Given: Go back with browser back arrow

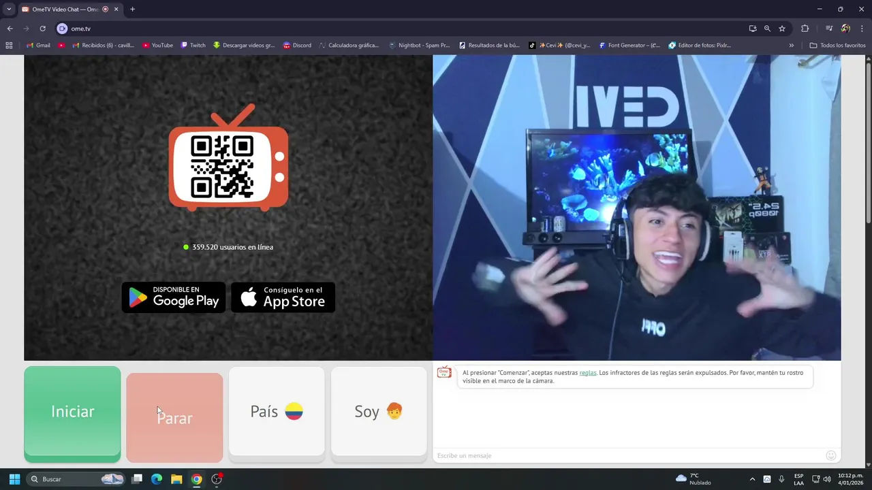Looking at the screenshot, I should tap(10, 29).
